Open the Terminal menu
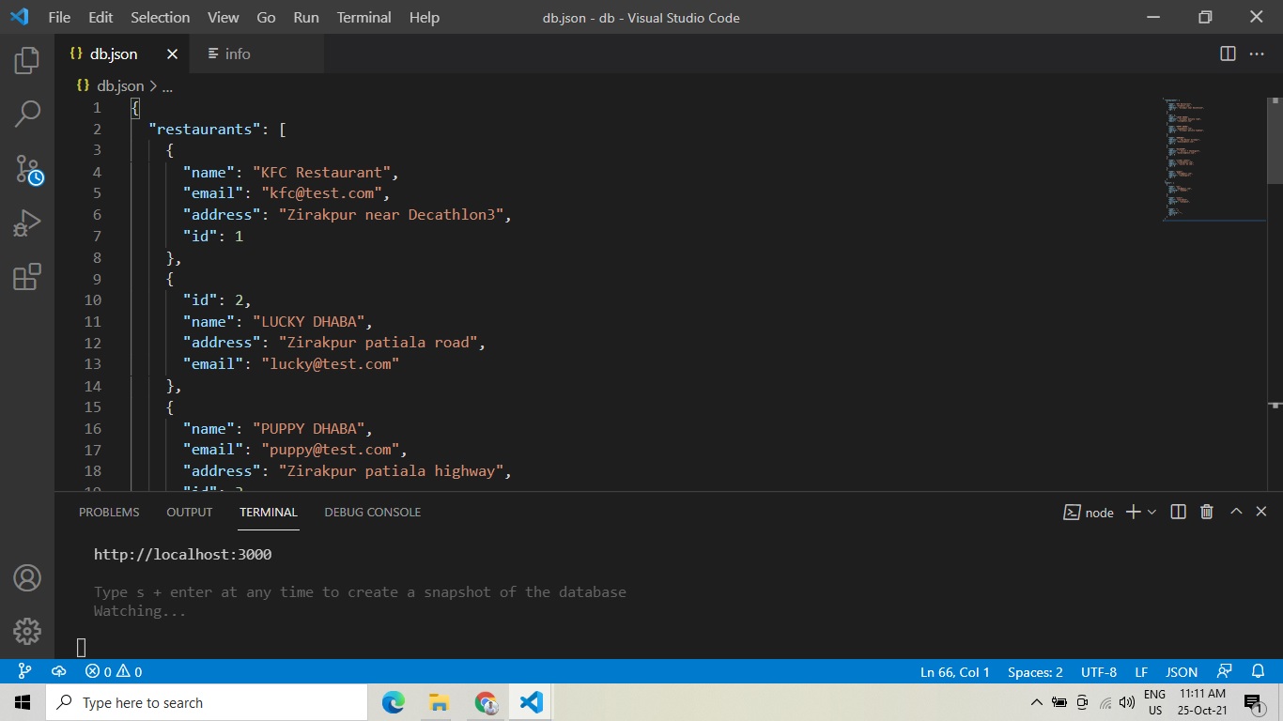The width and height of the screenshot is (1283, 721). [363, 17]
